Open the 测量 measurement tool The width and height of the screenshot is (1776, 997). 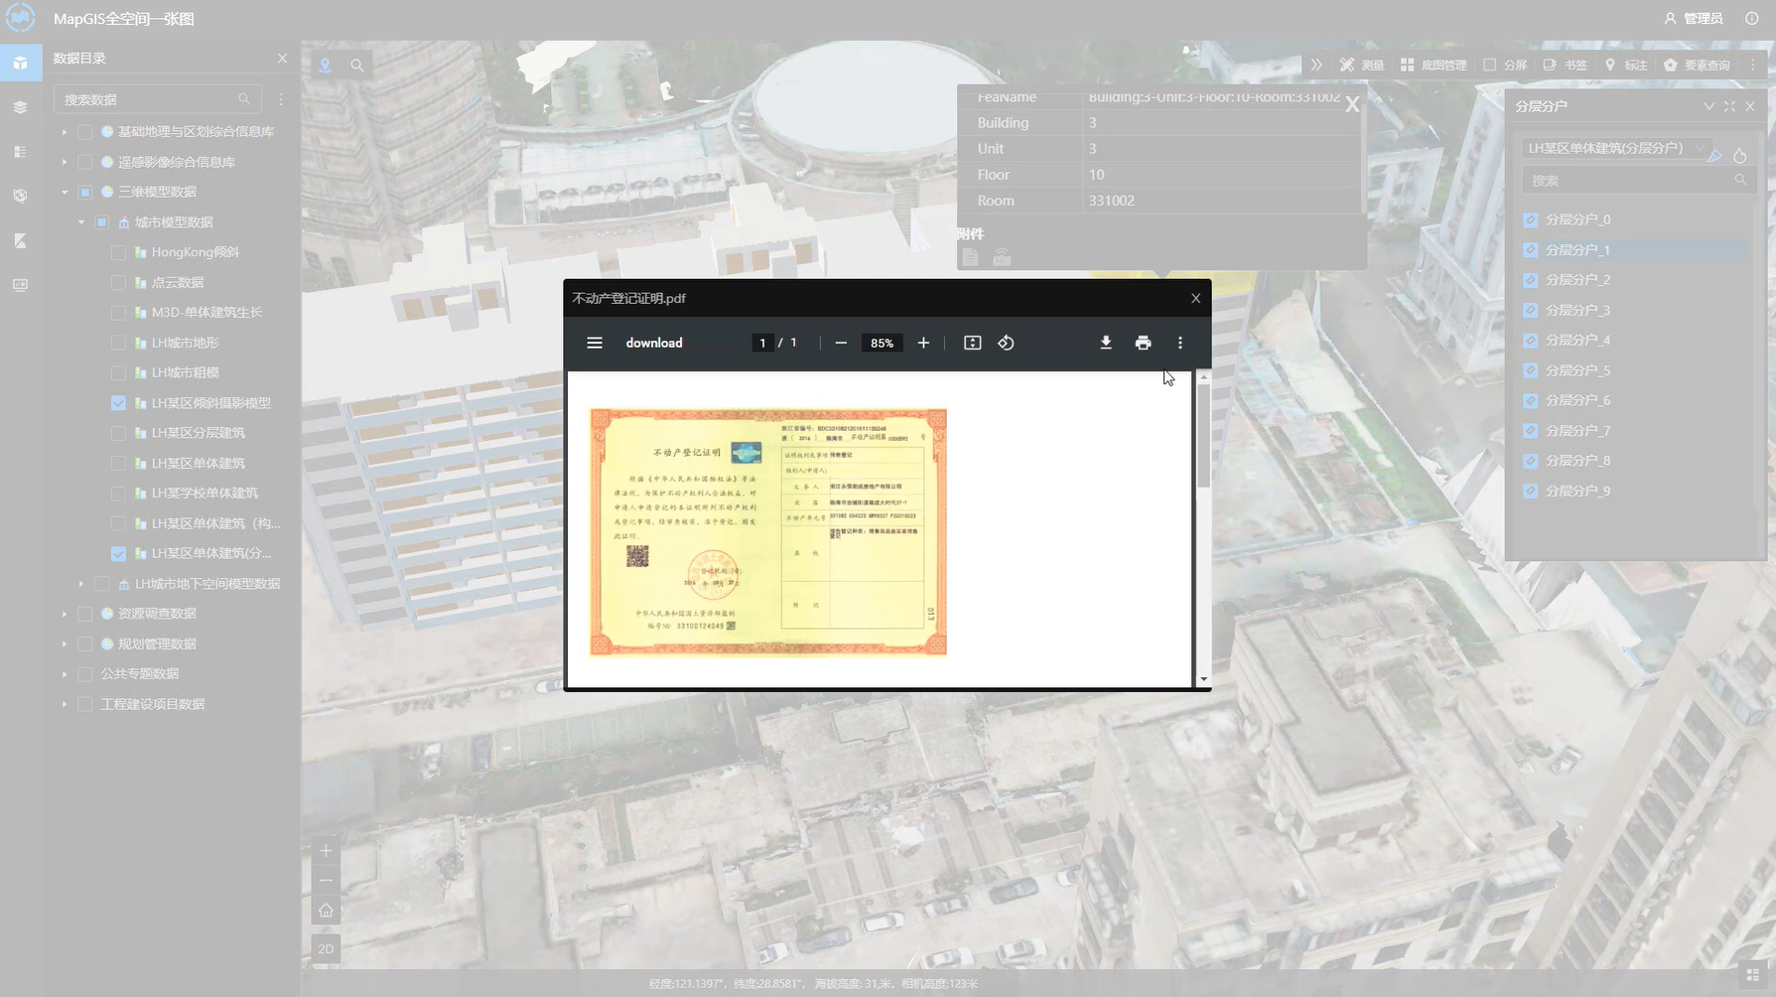pyautogui.click(x=1361, y=65)
